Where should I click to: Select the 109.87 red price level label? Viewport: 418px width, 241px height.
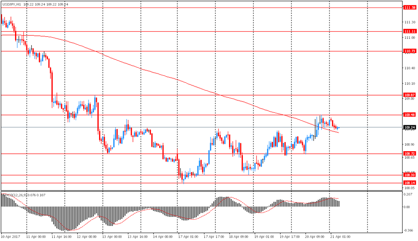[x=410, y=95]
